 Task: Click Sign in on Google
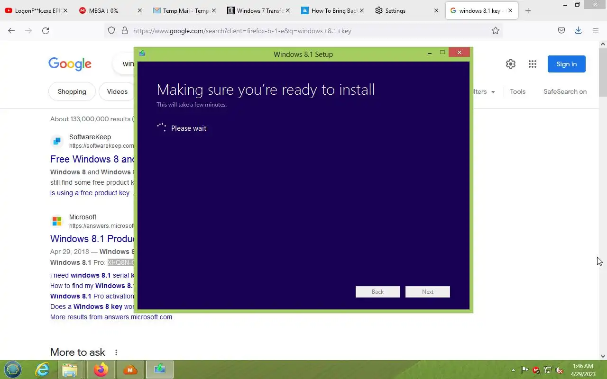[x=567, y=64]
